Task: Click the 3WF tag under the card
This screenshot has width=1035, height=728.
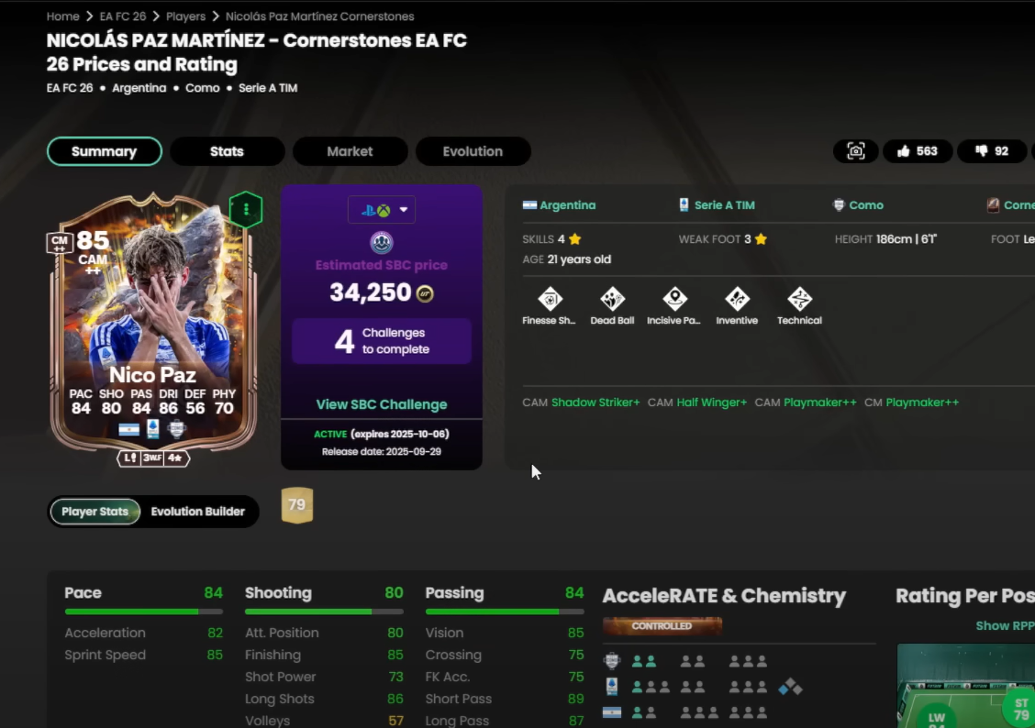Action: [152, 458]
